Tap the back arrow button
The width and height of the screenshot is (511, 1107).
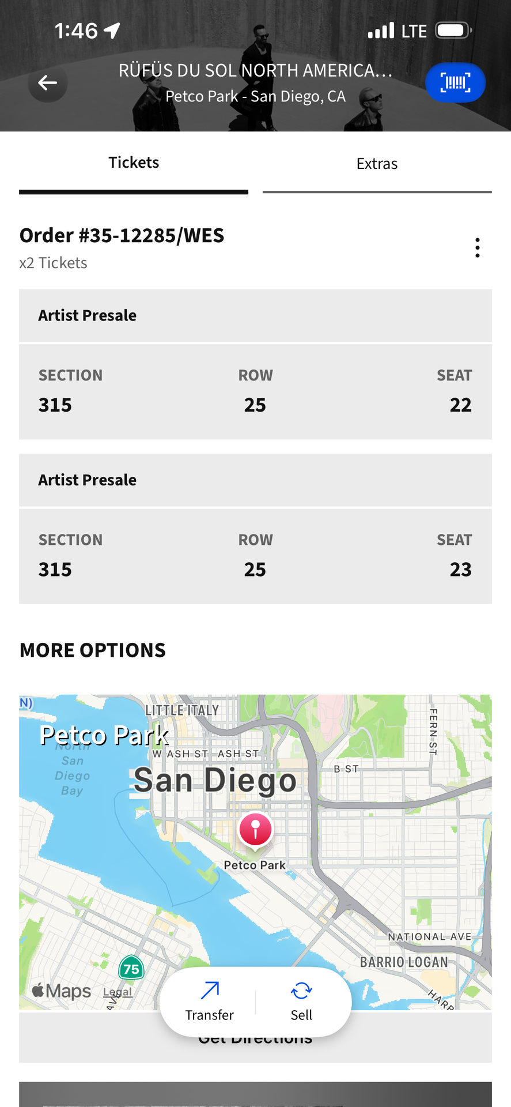(x=47, y=83)
